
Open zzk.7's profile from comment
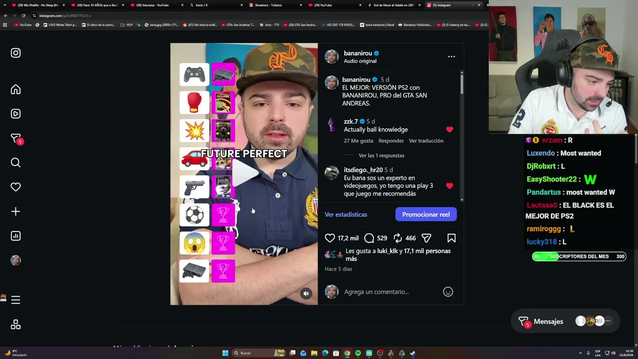tap(350, 122)
